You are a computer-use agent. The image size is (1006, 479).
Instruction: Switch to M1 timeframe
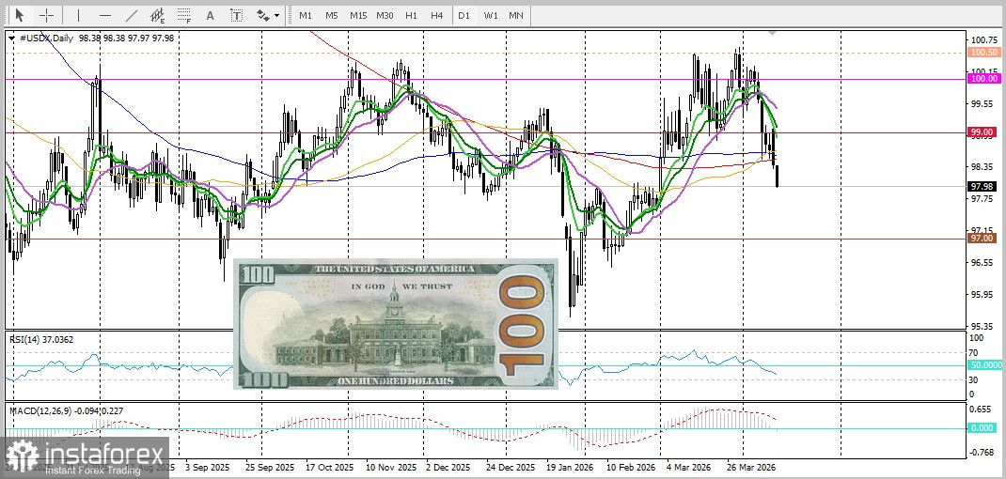pyautogui.click(x=305, y=15)
